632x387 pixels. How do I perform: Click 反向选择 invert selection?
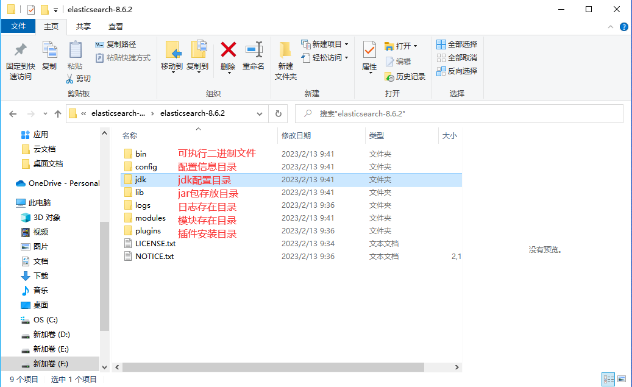(x=457, y=71)
